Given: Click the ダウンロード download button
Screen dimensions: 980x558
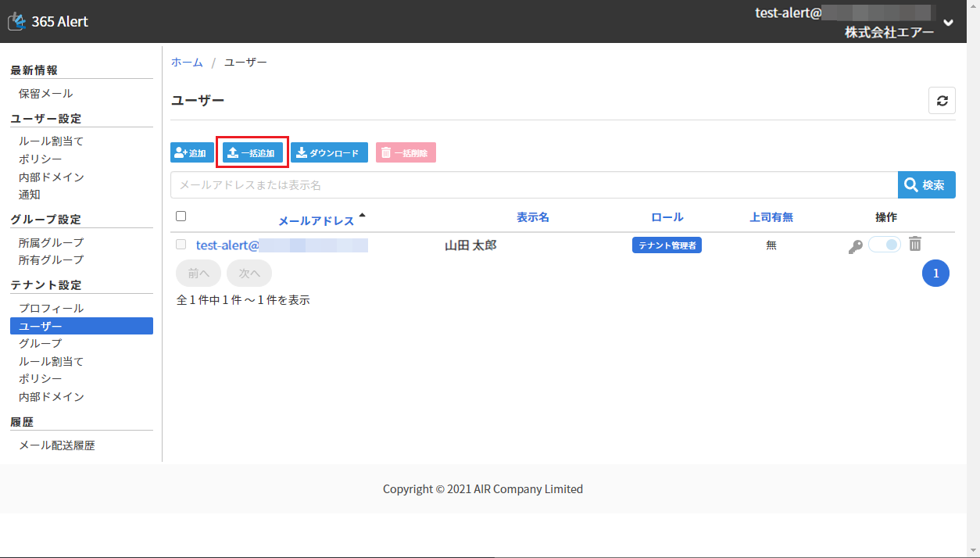Looking at the screenshot, I should coord(329,153).
